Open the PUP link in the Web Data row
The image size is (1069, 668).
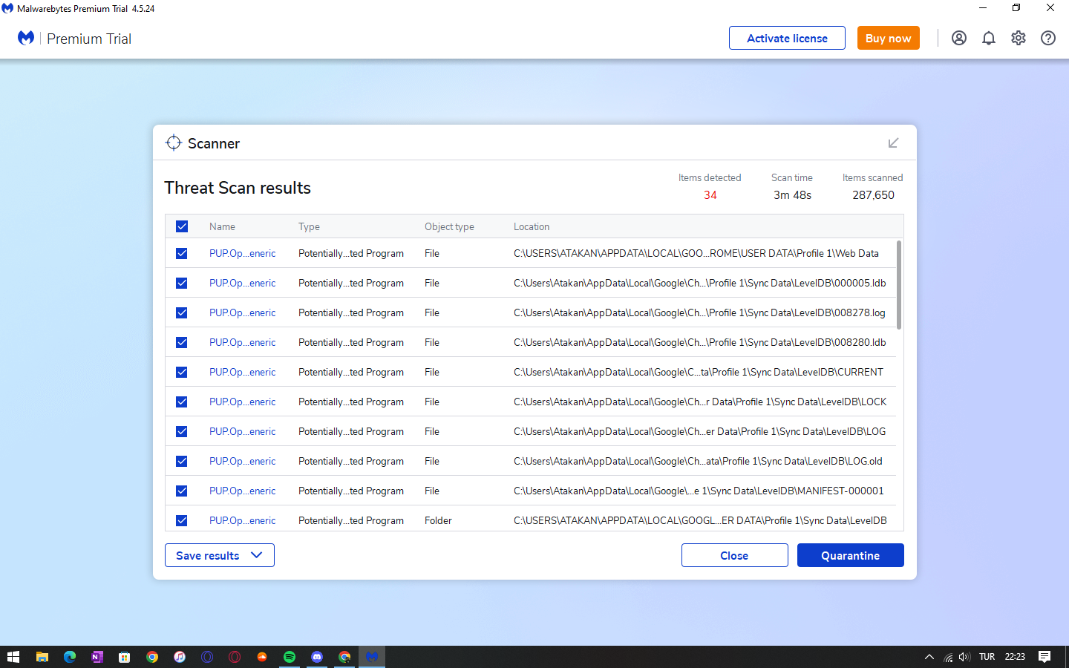click(x=242, y=253)
